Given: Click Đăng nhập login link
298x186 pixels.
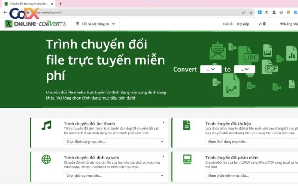Looking at the screenshot, I should tap(289, 24).
